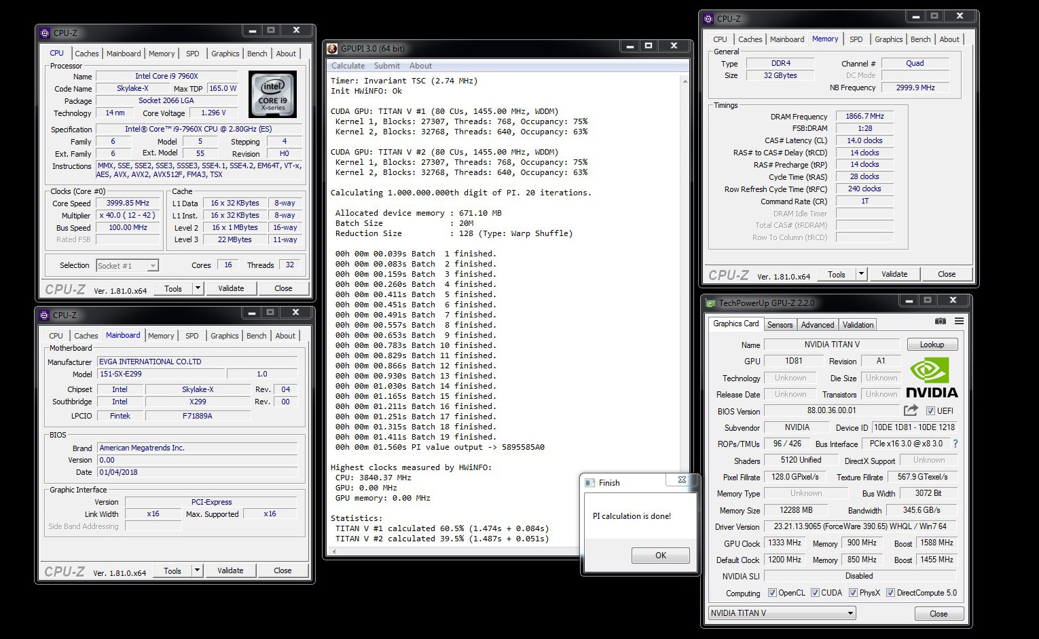Viewport: 1039px width, 639px height.
Task: Click the CPU-Z title icon in the Memory window
Action: click(708, 18)
